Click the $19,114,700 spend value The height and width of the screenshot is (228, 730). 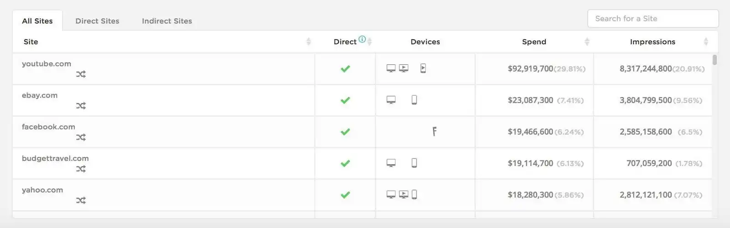tap(530, 163)
